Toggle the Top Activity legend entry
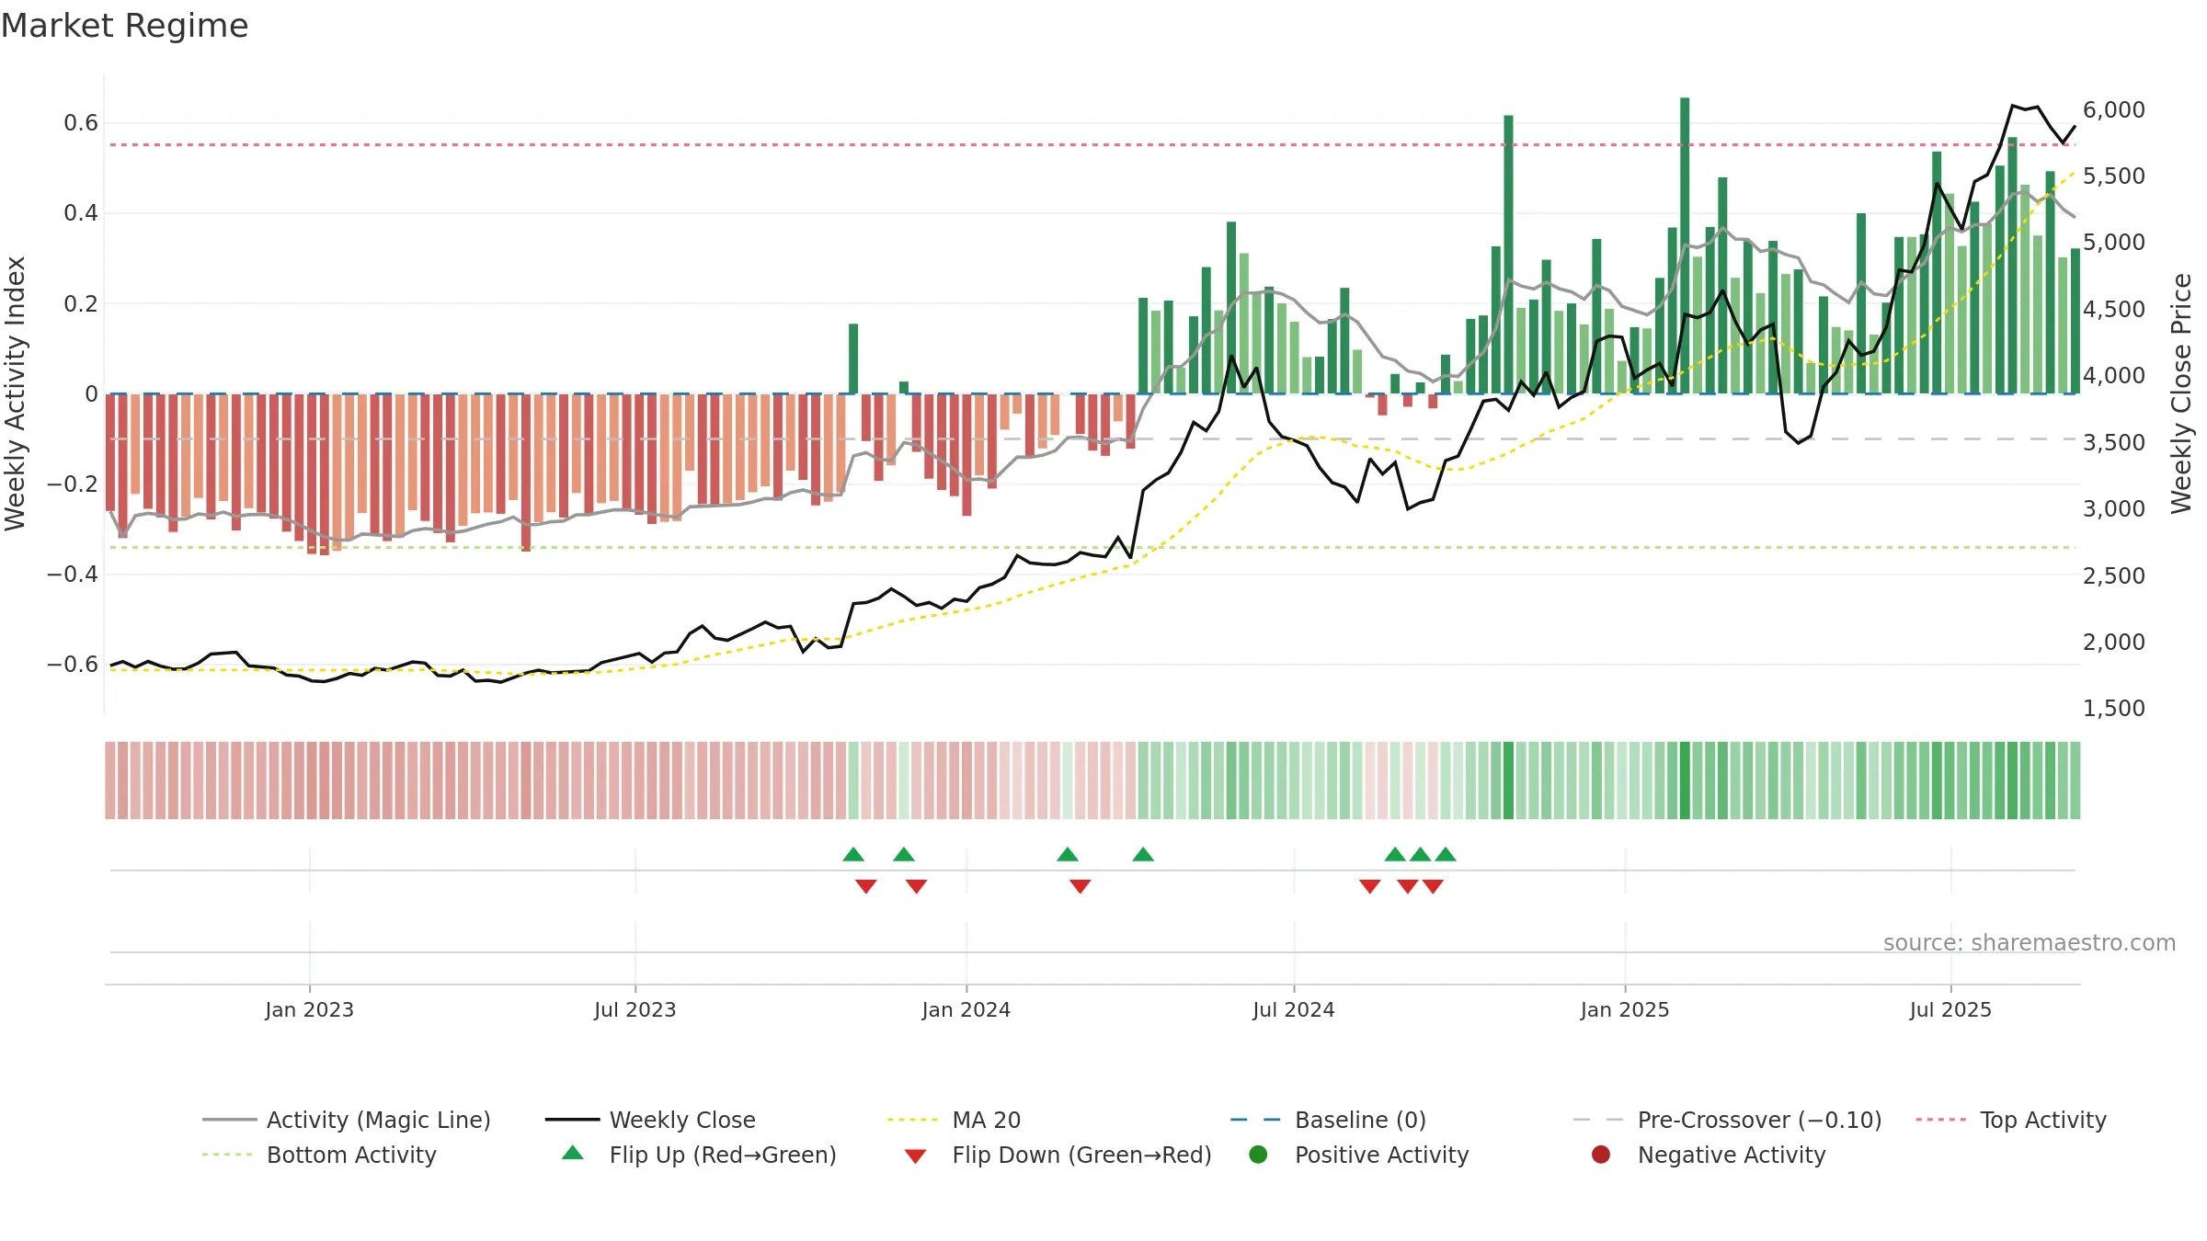The height and width of the screenshot is (1241, 2207). coord(2011,1120)
